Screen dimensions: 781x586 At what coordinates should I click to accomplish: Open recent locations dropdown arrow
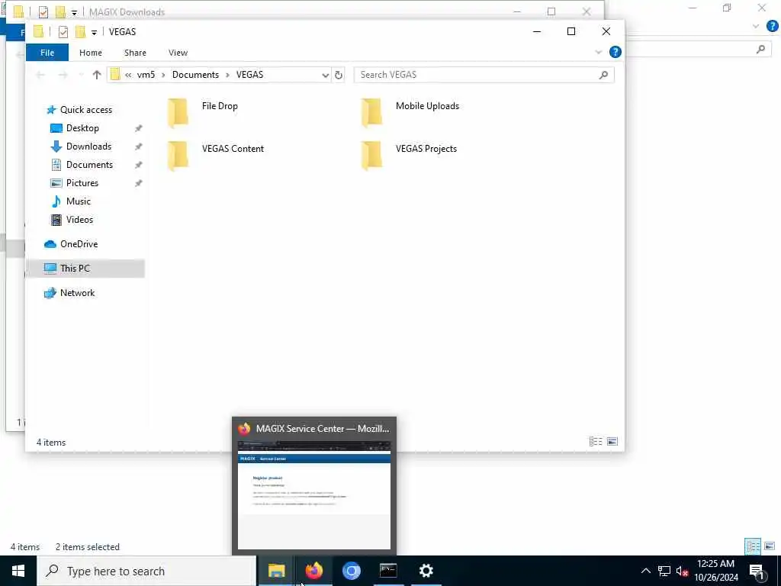(81, 75)
